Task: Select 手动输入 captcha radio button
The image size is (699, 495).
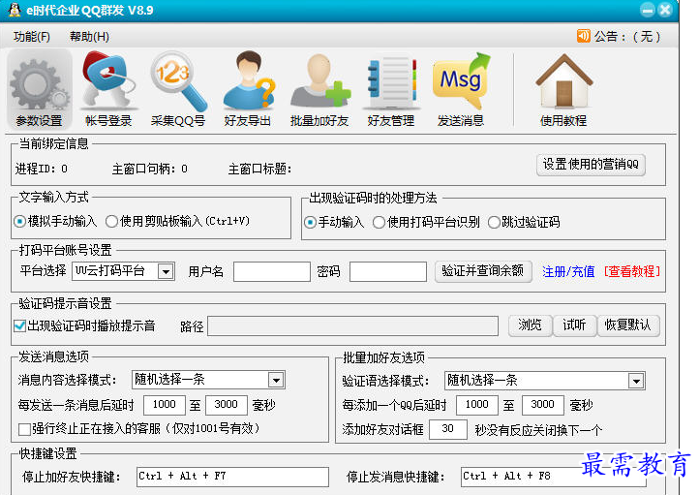Action: click(310, 222)
